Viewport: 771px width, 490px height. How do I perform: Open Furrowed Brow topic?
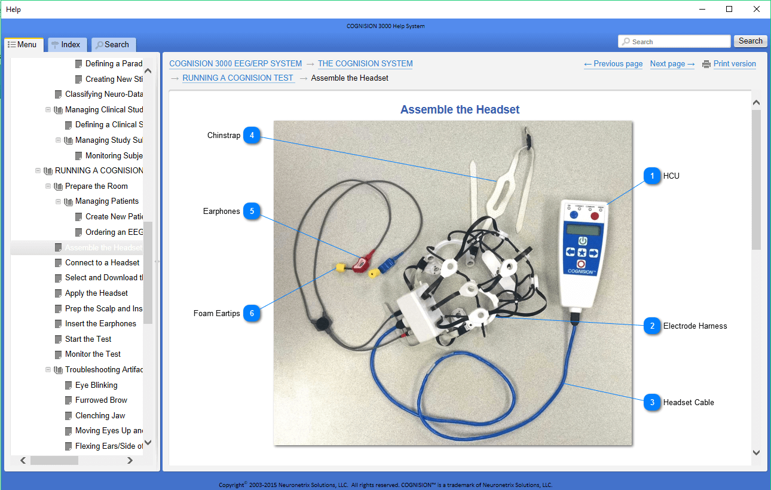(101, 400)
